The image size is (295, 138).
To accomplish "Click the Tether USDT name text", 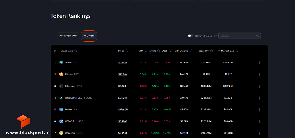I will [x=72, y=63].
